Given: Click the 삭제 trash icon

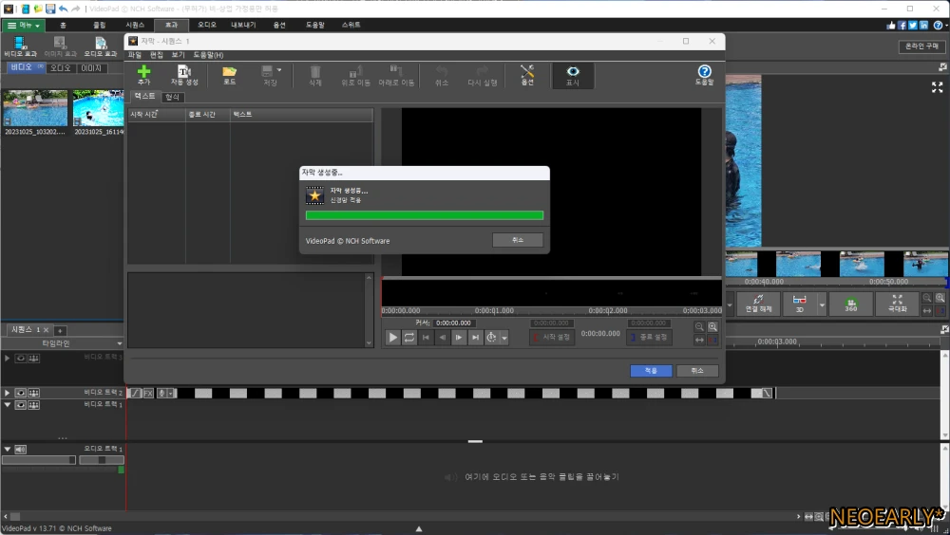Looking at the screenshot, I should coord(315,75).
